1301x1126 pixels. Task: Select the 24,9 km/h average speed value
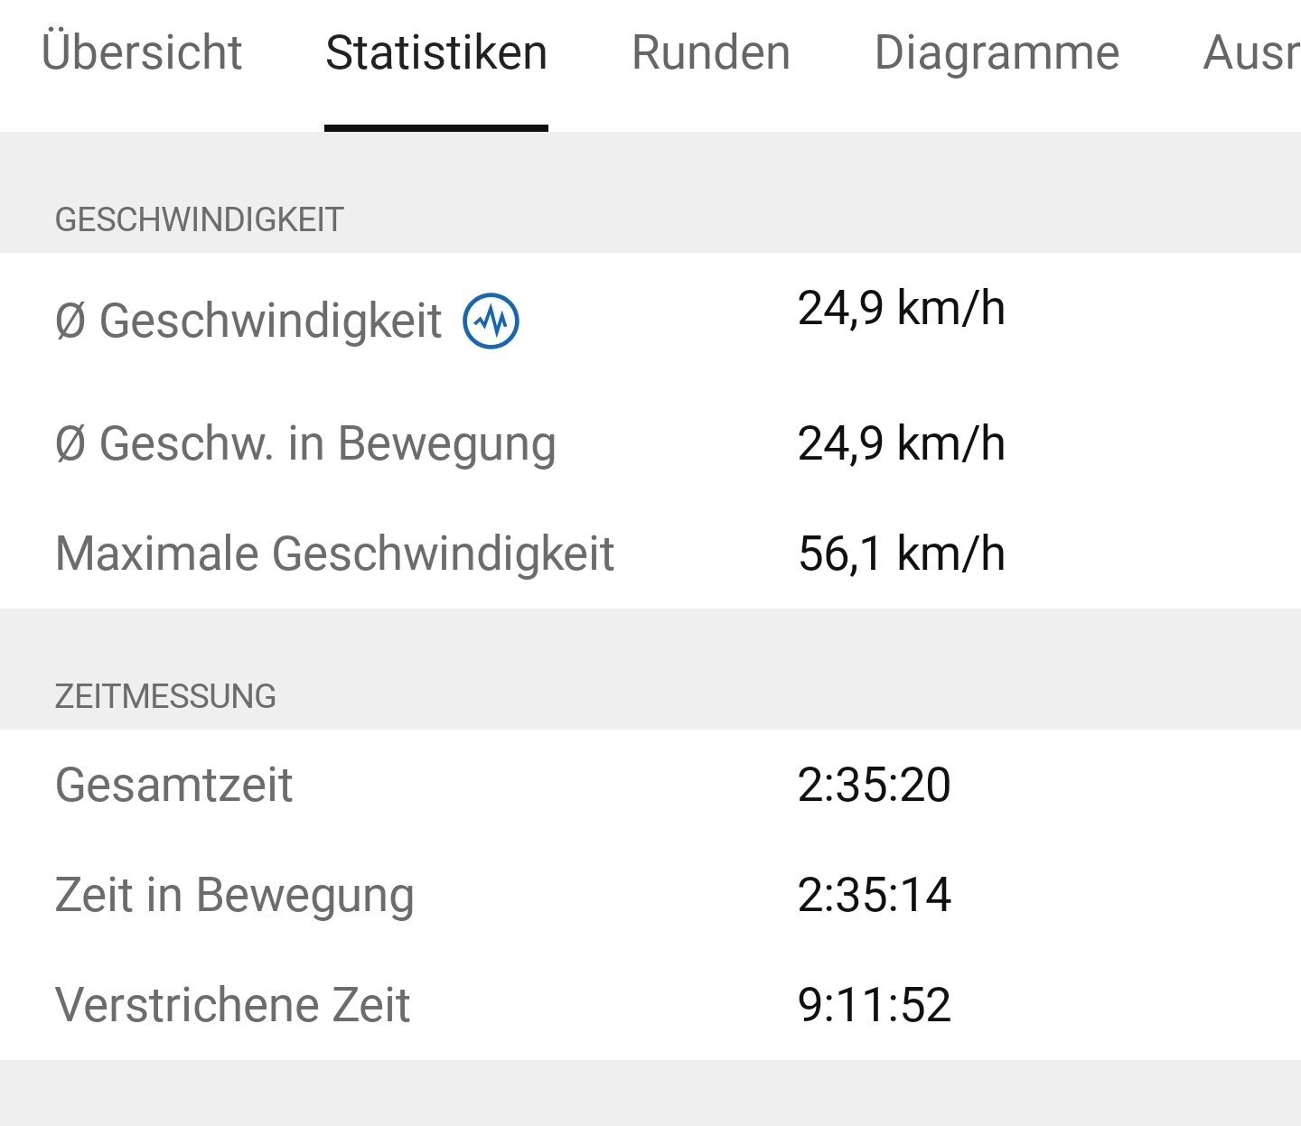[x=901, y=308]
